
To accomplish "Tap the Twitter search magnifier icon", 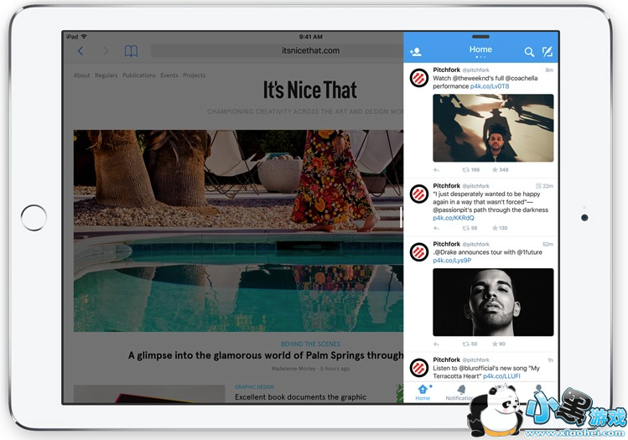I will [x=529, y=52].
